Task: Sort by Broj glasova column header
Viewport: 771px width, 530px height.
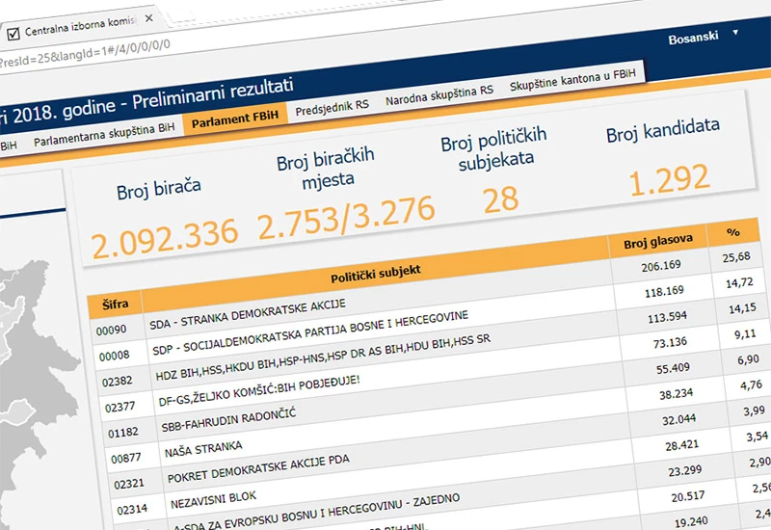Action: point(658,240)
